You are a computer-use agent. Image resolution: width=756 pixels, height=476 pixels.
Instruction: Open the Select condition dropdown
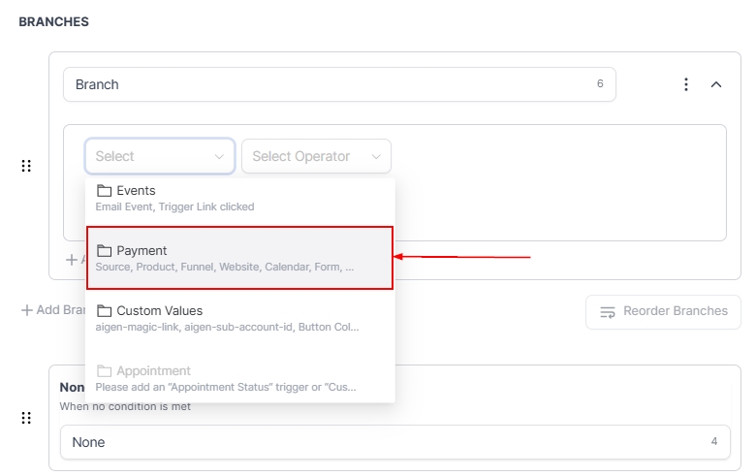click(x=160, y=156)
